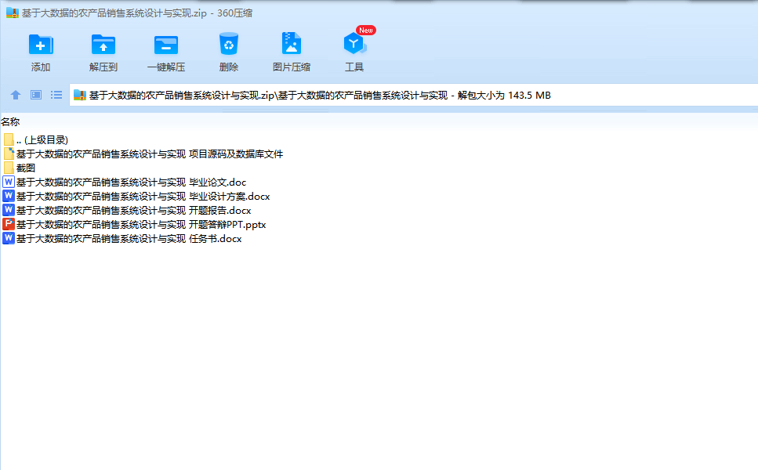
Task: Select the 开题报告.docx file
Action: click(x=127, y=211)
